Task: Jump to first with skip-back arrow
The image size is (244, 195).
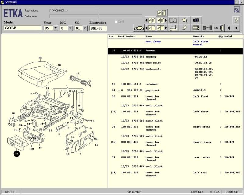Action: (x=228, y=28)
